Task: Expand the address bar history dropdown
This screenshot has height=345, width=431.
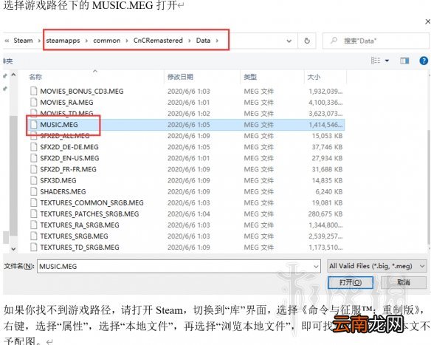Action: click(289, 41)
